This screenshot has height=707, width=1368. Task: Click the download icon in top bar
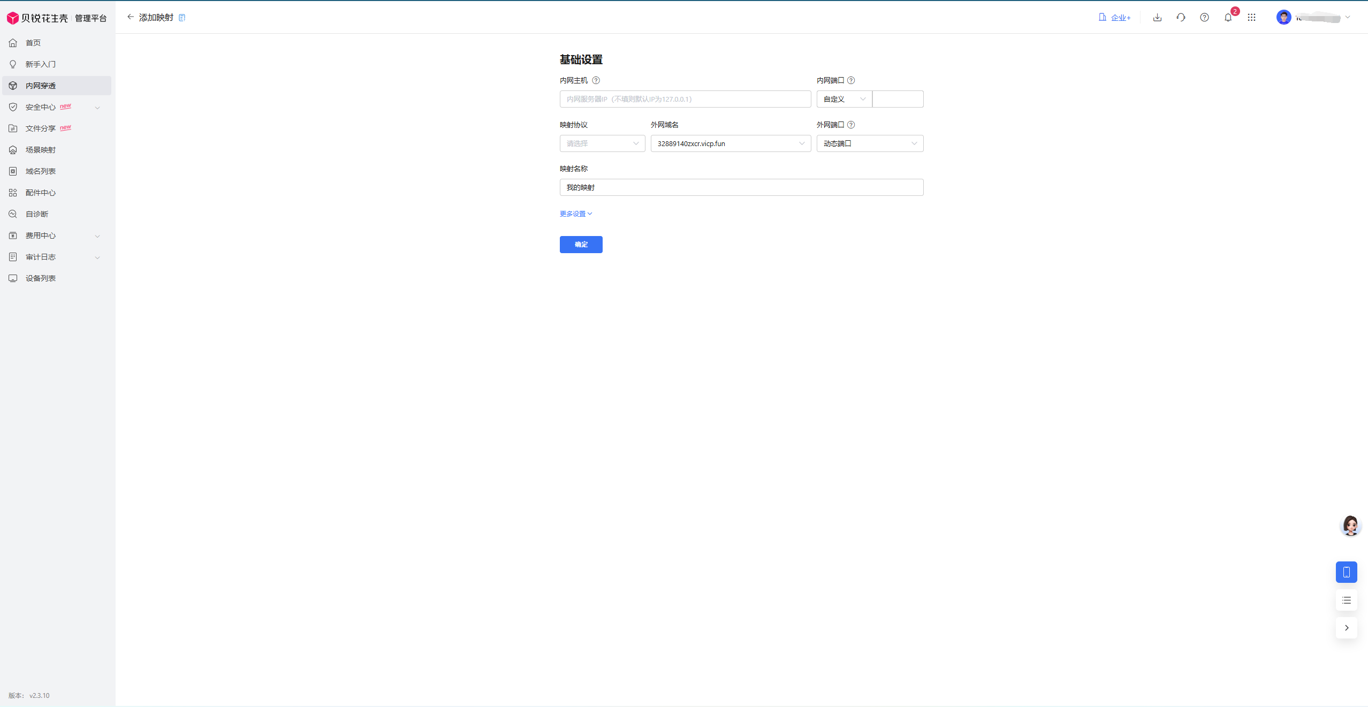point(1157,18)
